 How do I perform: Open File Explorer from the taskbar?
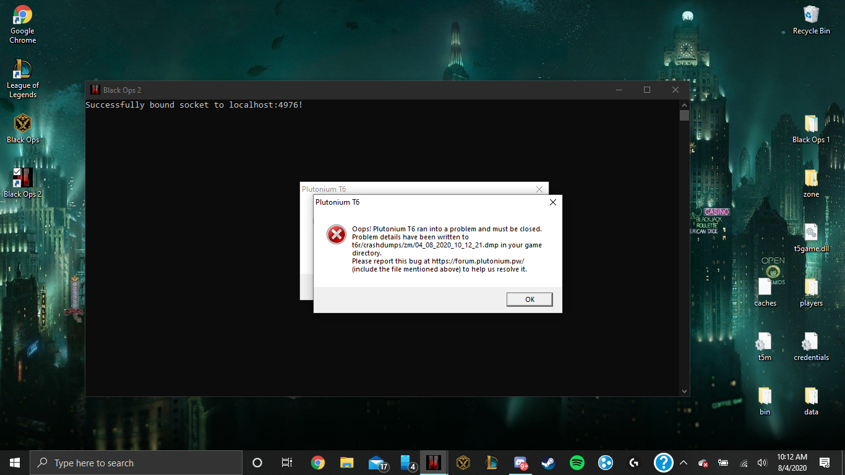pyautogui.click(x=346, y=463)
